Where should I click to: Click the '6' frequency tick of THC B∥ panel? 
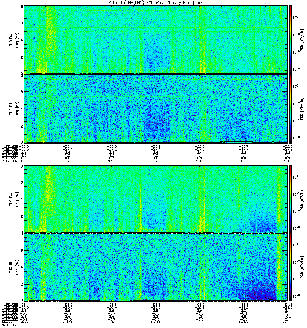coord(22,250)
